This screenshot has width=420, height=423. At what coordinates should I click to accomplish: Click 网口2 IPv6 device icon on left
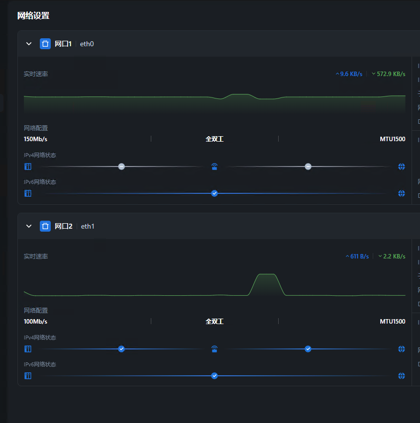[28, 375]
